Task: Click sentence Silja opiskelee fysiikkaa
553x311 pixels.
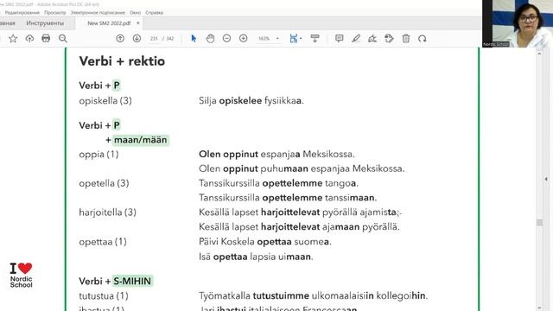Action: coord(251,101)
